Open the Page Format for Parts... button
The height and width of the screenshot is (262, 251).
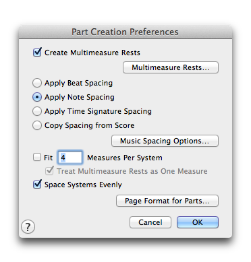point(167,201)
